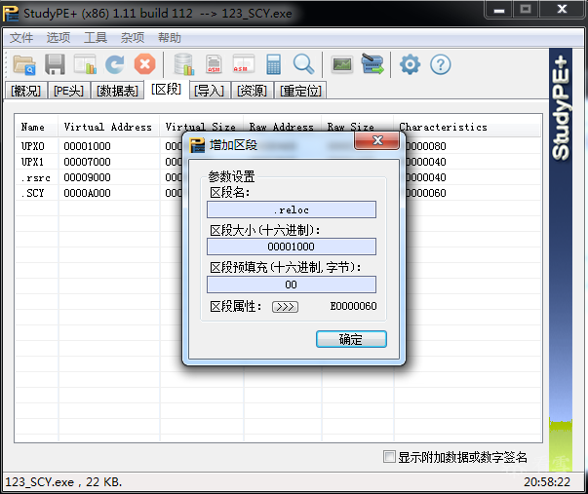Image resolution: width=588 pixels, height=494 pixels.
Task: Select the [区段] tab
Action: tap(166, 90)
